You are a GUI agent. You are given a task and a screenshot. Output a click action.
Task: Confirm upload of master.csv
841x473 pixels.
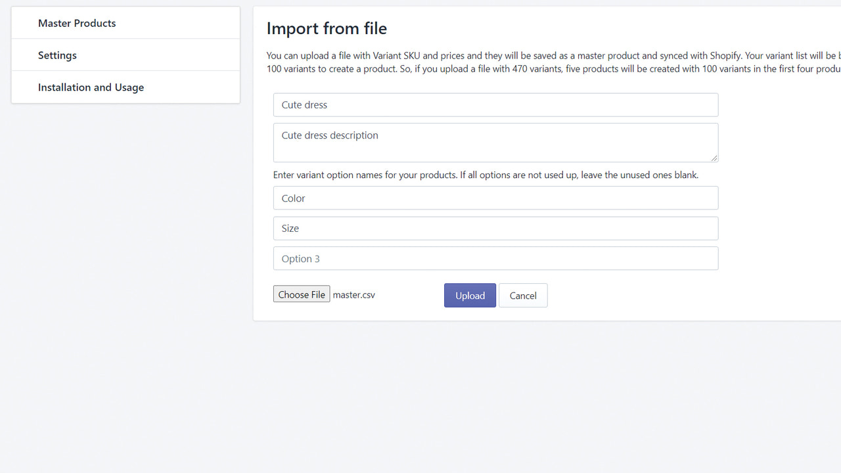(x=470, y=295)
